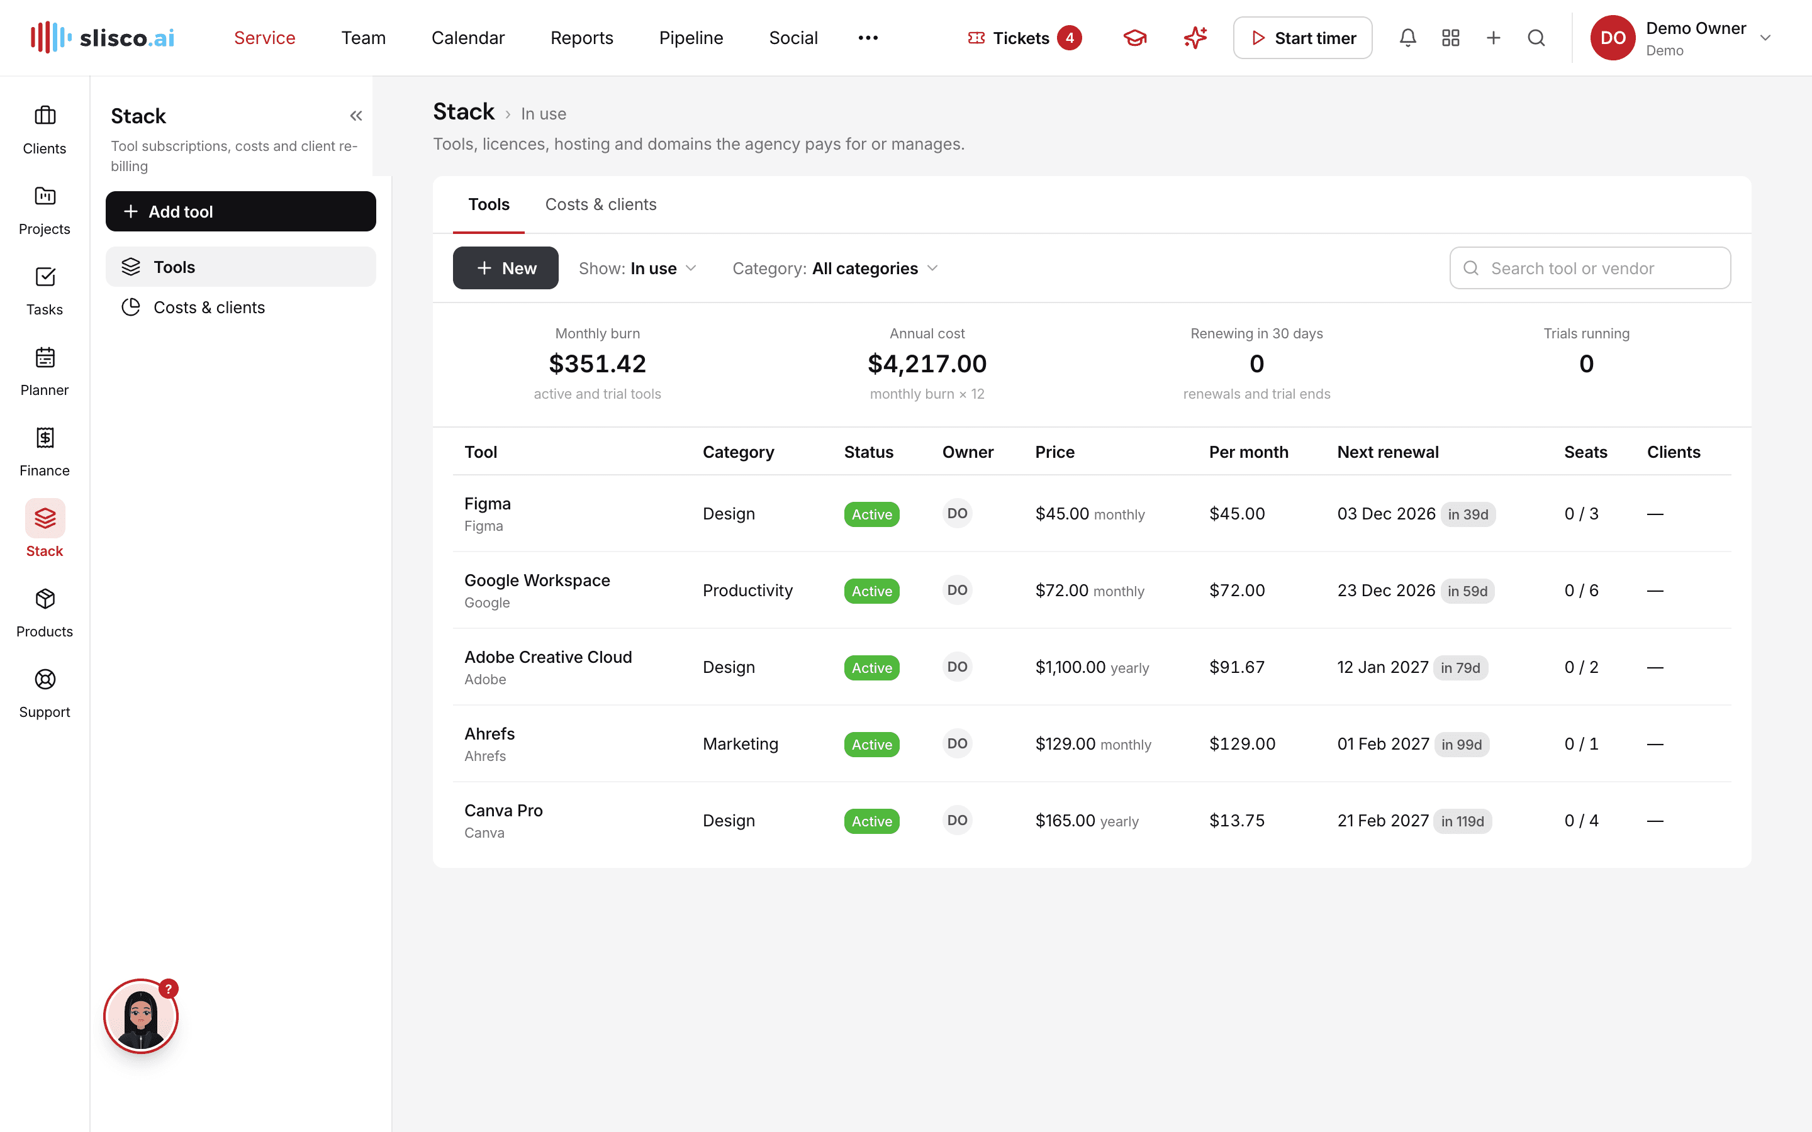Open the Projects sidebar icon
The height and width of the screenshot is (1132, 1812).
45,211
